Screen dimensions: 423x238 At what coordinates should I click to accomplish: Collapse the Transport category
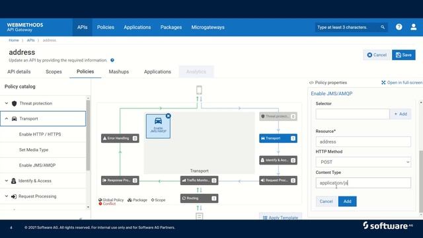(x=7, y=119)
